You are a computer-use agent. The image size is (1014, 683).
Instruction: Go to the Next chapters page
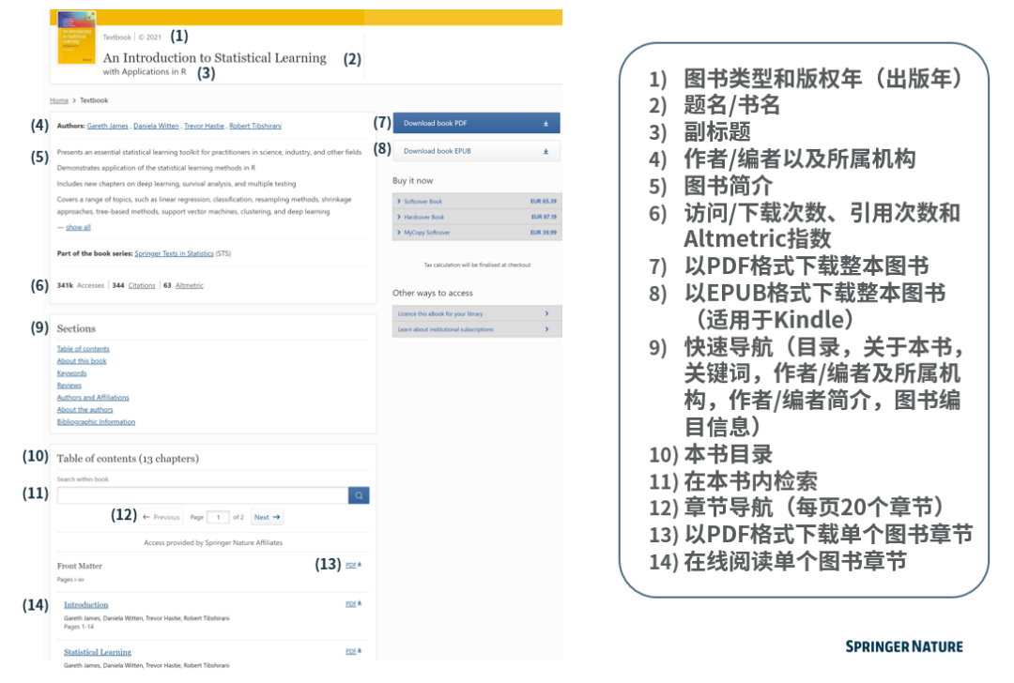pos(267,518)
